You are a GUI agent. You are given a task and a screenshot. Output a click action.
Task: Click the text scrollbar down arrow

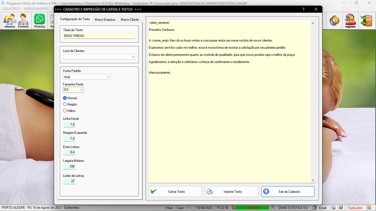[313, 181]
